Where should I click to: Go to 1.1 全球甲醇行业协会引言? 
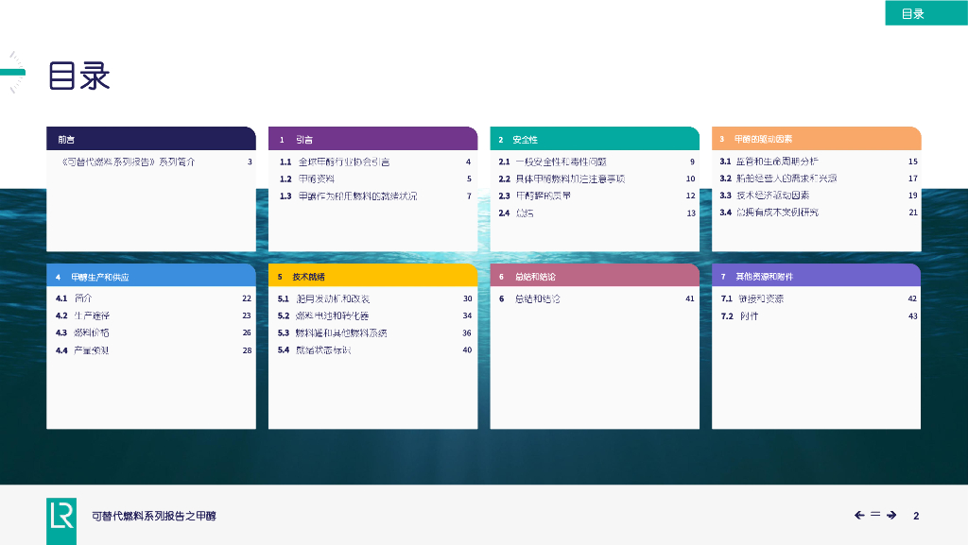coord(374,162)
